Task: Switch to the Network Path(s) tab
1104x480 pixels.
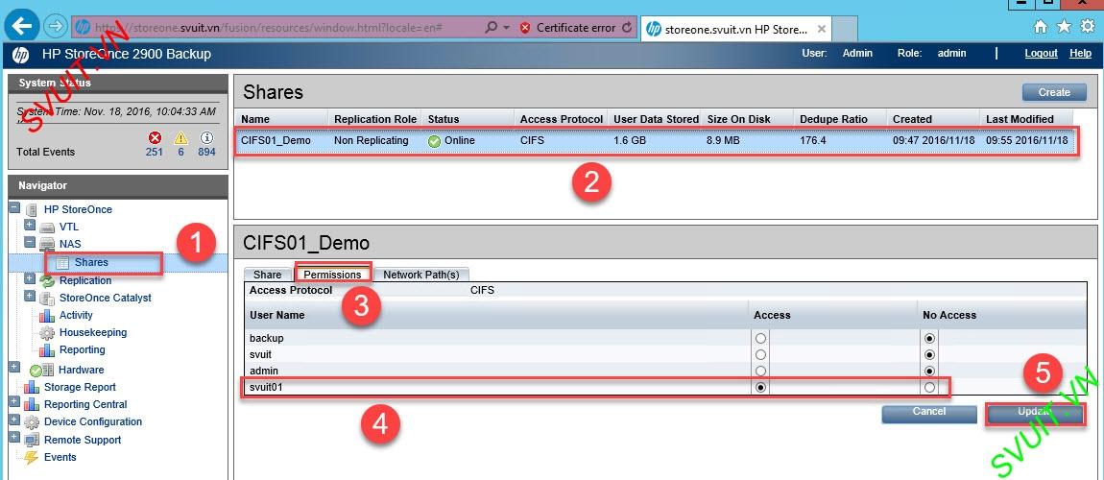Action: 421,276
